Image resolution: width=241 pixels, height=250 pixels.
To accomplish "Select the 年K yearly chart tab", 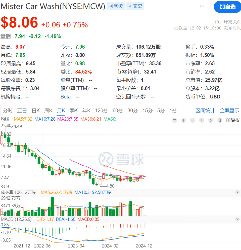I will (x=86, y=111).
